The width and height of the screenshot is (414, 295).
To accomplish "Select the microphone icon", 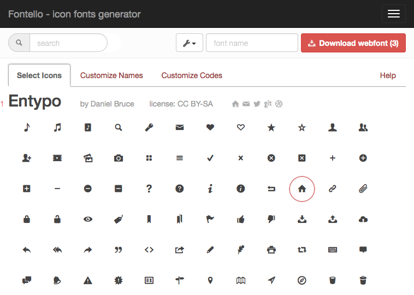I will pos(149,128).
